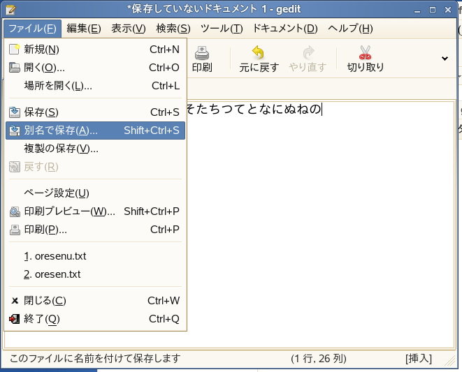
Task: Click the new document icon beside 新規
Action: (x=15, y=49)
